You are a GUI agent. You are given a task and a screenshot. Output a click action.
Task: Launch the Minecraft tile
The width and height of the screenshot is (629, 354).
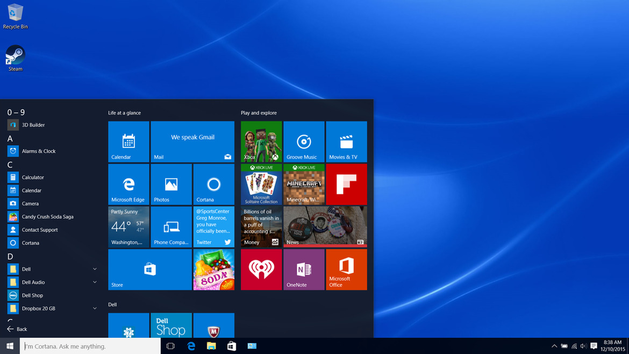(304, 184)
